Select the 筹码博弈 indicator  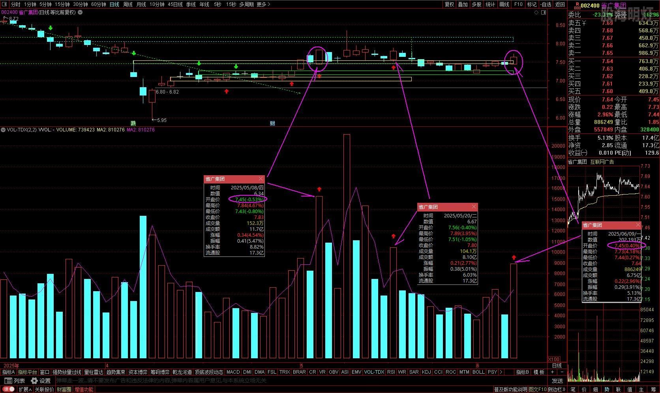(x=160, y=372)
